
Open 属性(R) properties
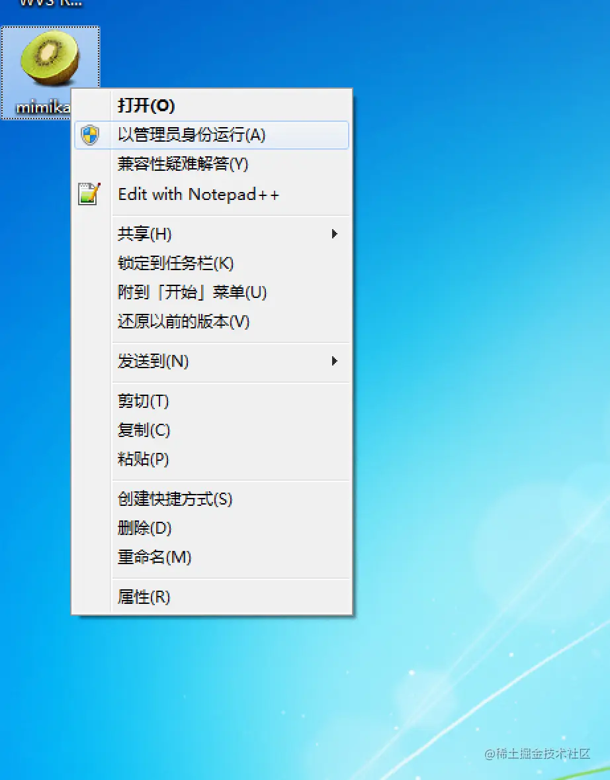(x=212, y=597)
